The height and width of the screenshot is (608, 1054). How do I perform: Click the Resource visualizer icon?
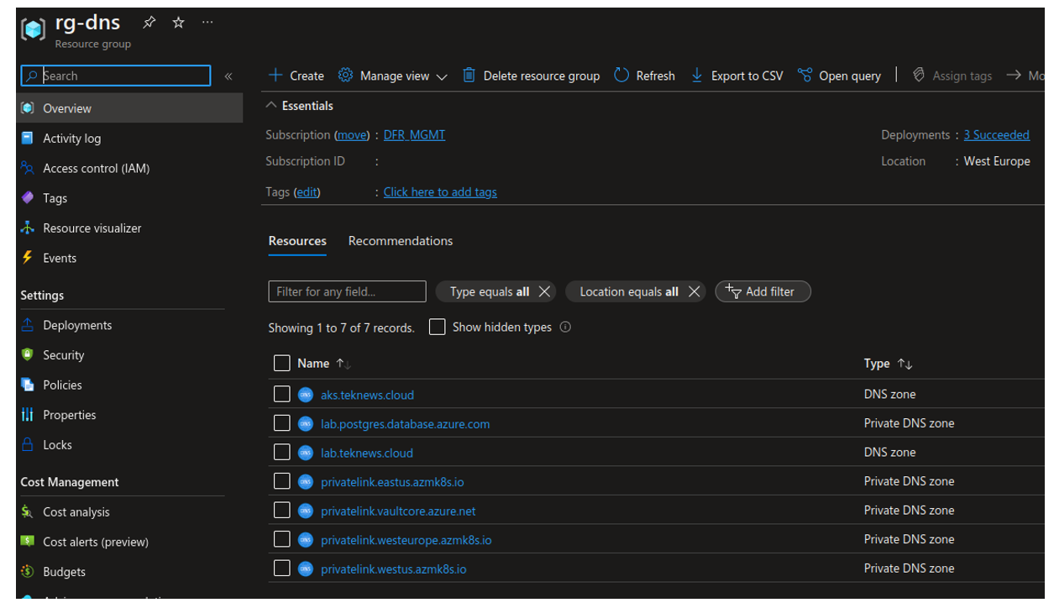(x=28, y=228)
